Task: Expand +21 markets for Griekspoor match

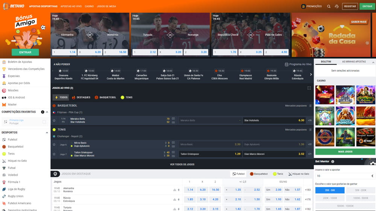Action: (310, 154)
